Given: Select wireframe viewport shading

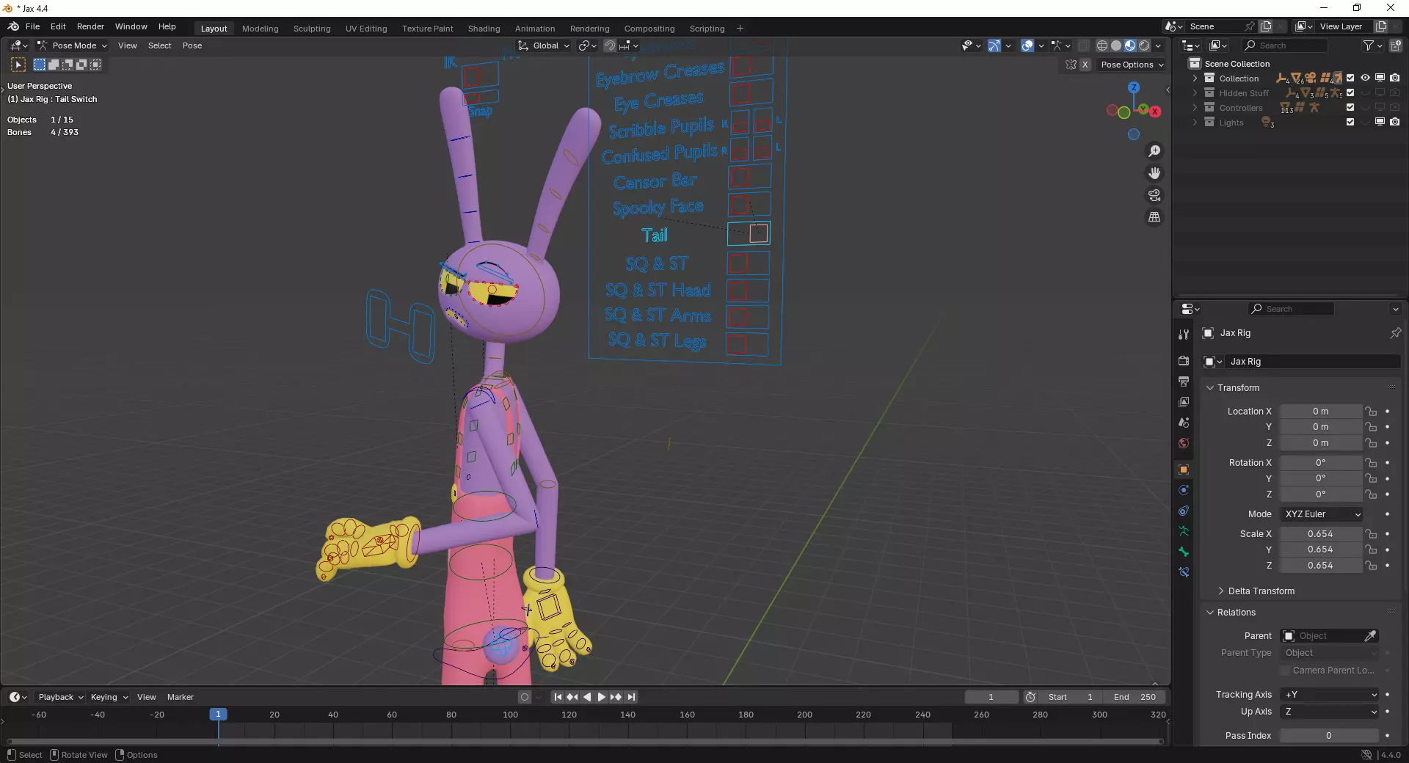Looking at the screenshot, I should (1102, 45).
